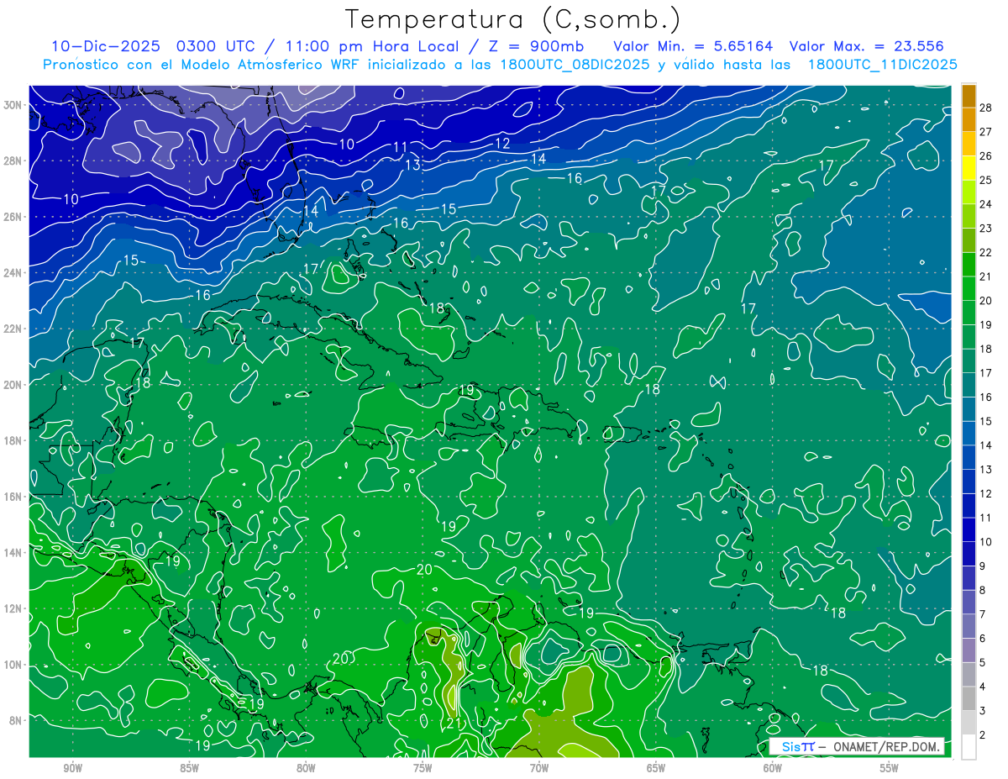Image resolution: width=1008 pixels, height=779 pixels.
Task: Click the 30N latitude axis label
Action: [13, 105]
